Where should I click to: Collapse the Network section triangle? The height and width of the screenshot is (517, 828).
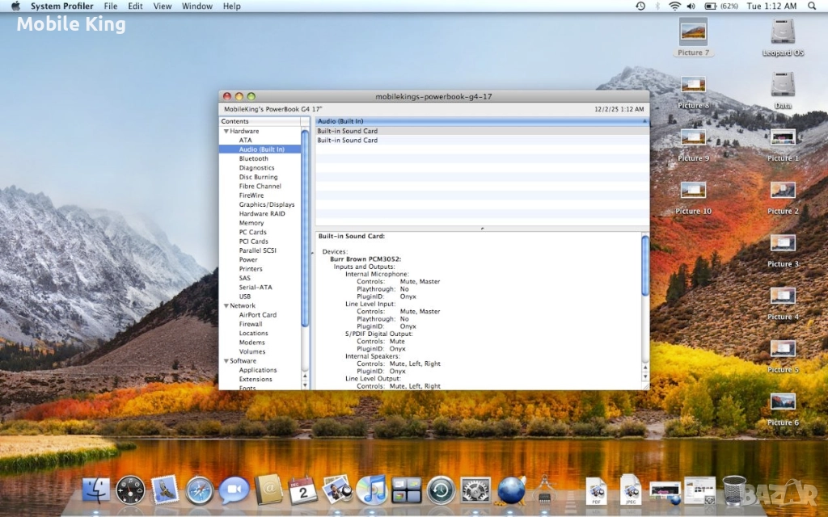coord(226,306)
